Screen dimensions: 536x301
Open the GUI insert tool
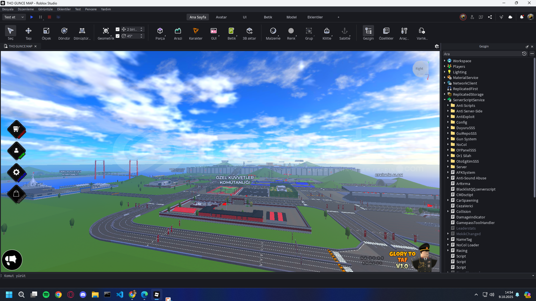pyautogui.click(x=214, y=33)
